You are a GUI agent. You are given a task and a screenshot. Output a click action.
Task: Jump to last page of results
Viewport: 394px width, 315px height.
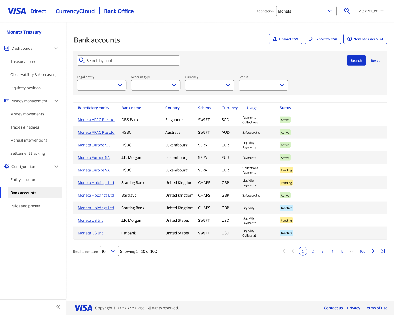click(383, 251)
